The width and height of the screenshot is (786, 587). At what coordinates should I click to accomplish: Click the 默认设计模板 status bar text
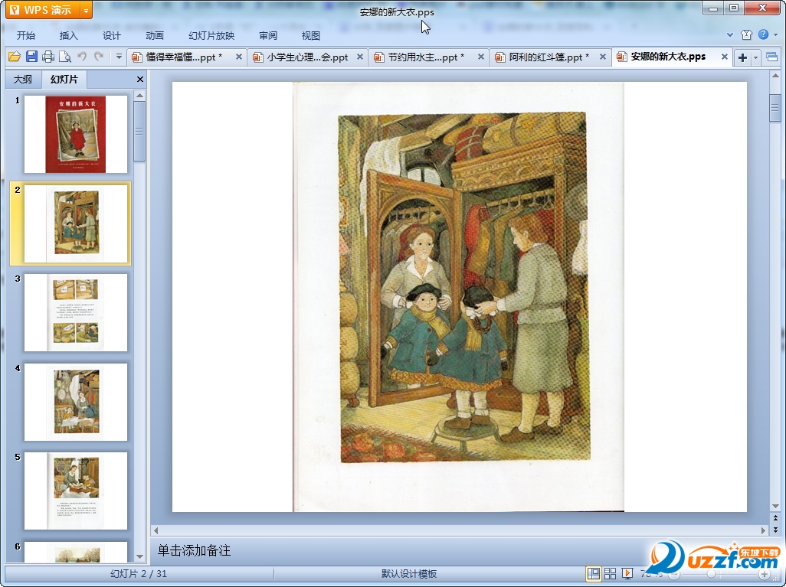click(409, 574)
